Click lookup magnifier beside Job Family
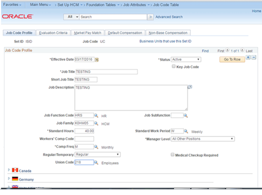Viewport: 262px width, 195px height. point(96,123)
